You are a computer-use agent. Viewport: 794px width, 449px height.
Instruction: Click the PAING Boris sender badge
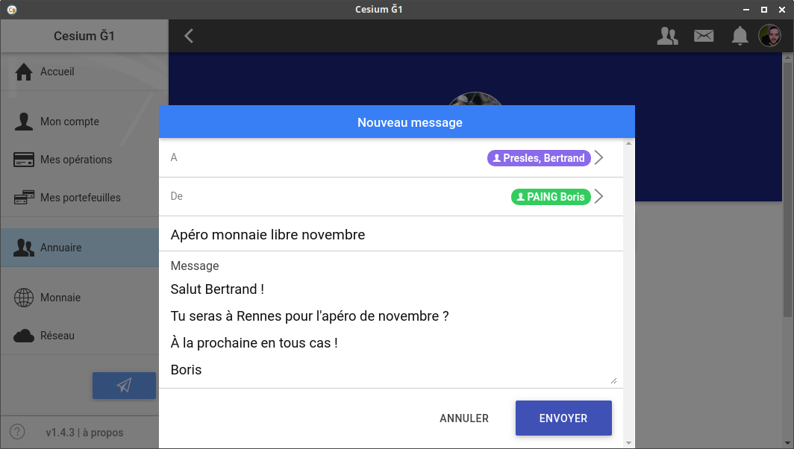coord(551,197)
